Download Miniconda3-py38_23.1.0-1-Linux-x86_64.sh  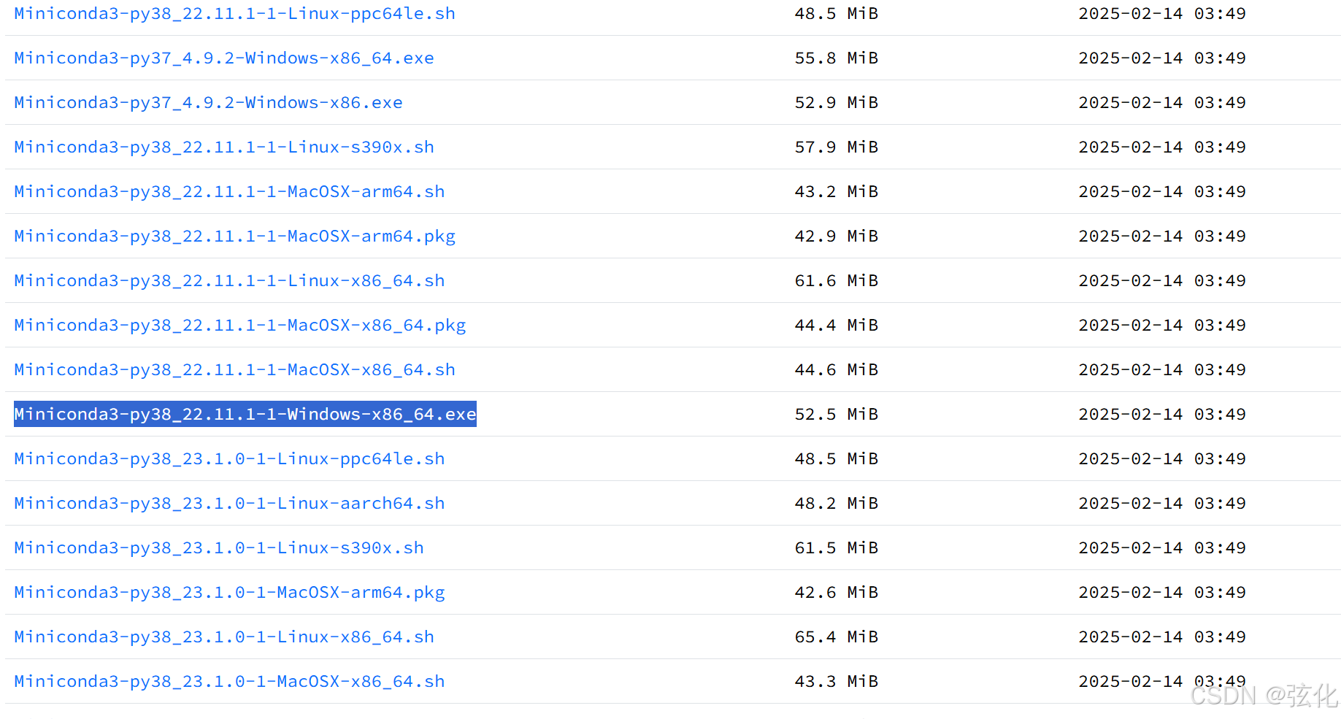[x=224, y=637]
